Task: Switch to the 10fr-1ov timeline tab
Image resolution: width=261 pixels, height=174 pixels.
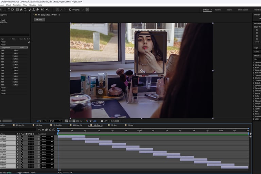Action: click(x=39, y=125)
